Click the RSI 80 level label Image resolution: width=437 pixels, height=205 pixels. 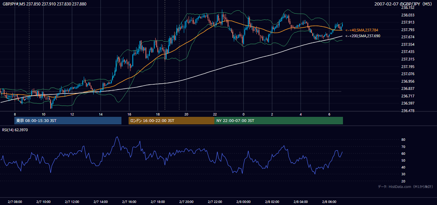point(403,140)
